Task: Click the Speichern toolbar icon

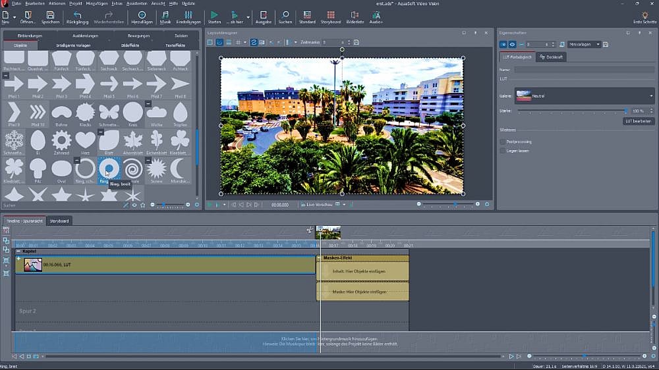Action: [x=50, y=14]
